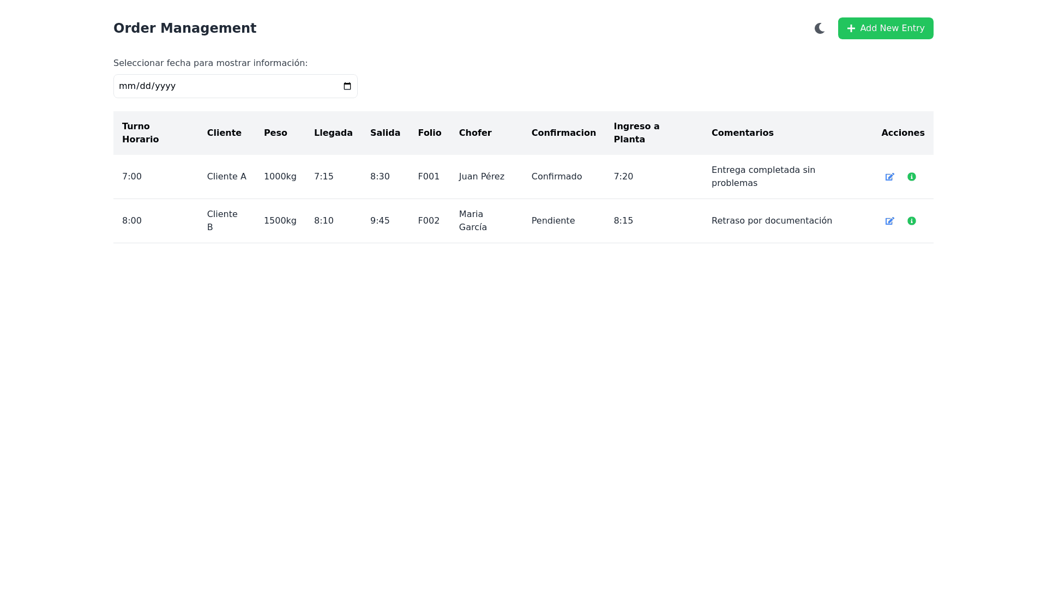1047x589 pixels.
Task: Click the mm/dd/yyyy date input field
Action: pyautogui.click(x=218, y=86)
